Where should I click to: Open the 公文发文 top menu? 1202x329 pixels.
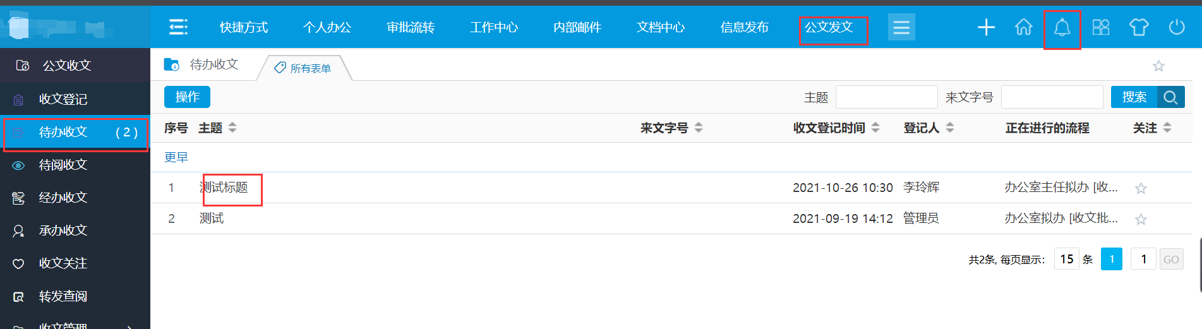tap(829, 27)
